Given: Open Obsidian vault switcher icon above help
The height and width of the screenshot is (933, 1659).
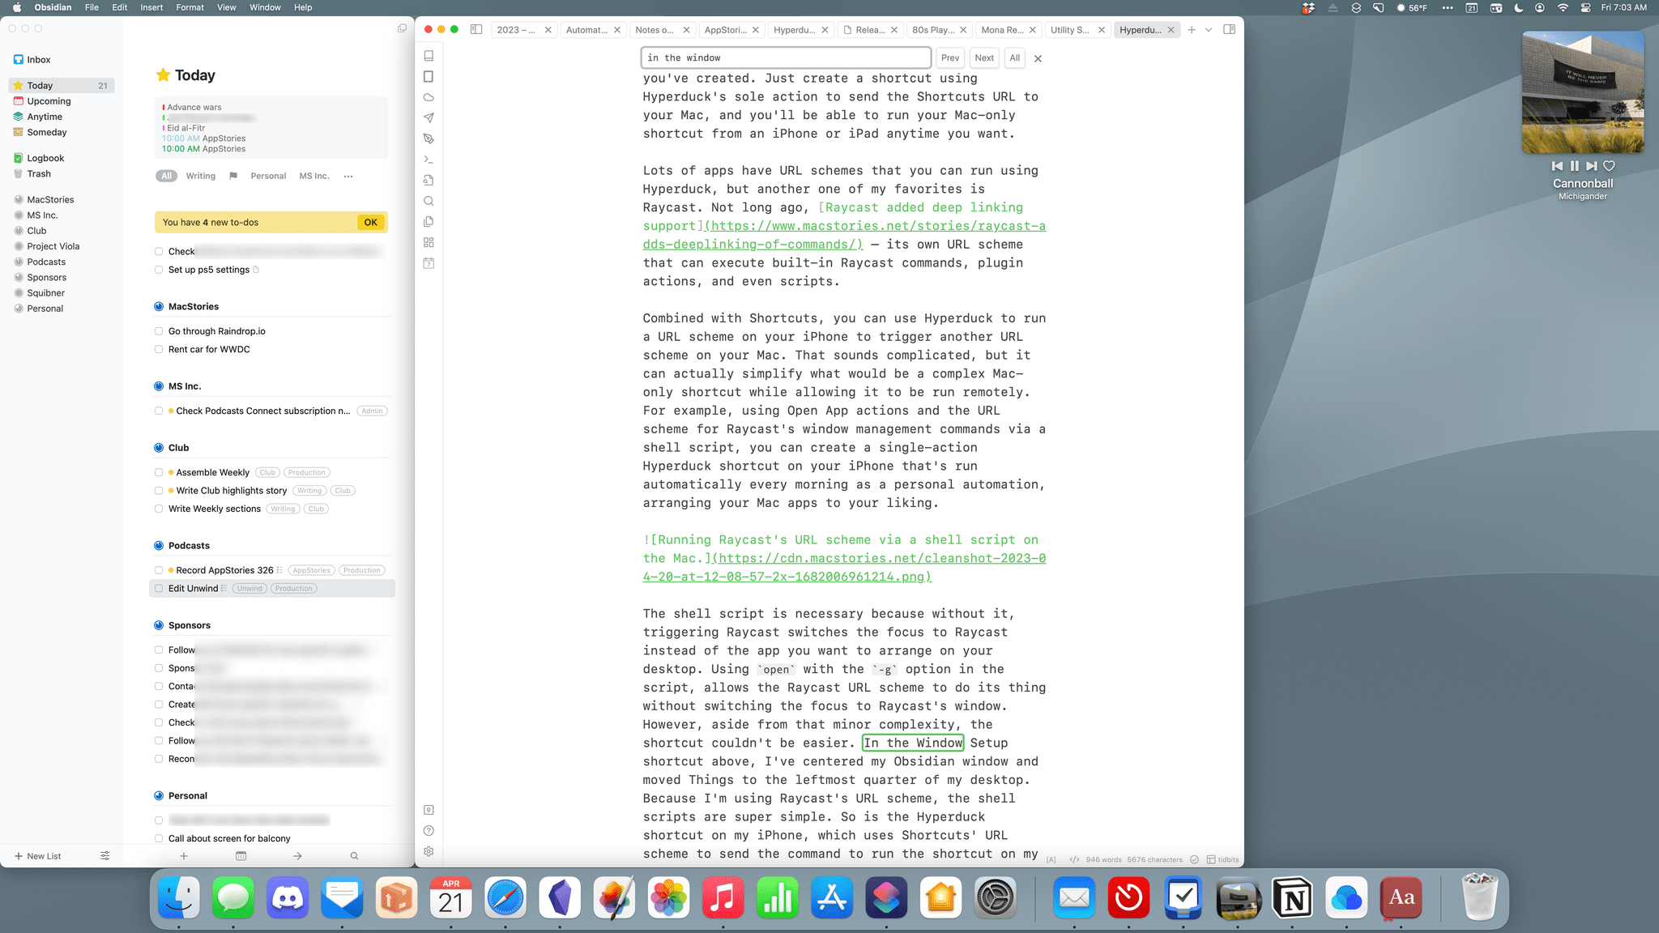Looking at the screenshot, I should (429, 810).
